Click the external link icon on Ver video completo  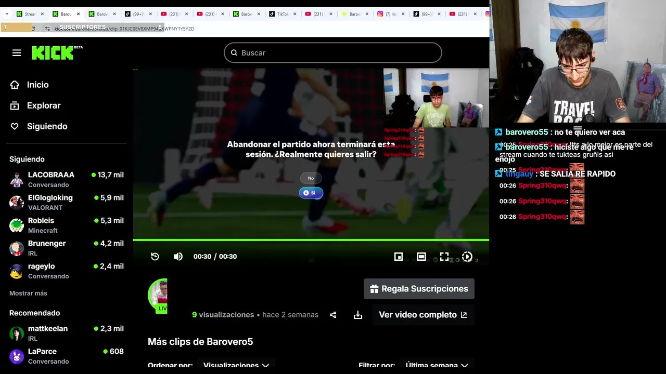pyautogui.click(x=464, y=315)
